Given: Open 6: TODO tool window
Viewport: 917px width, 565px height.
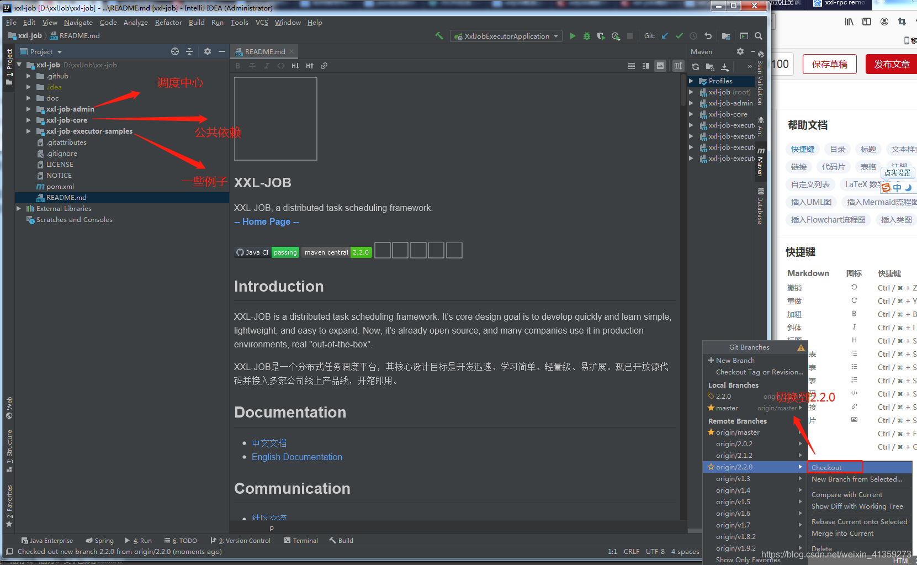Looking at the screenshot, I should click(x=181, y=541).
